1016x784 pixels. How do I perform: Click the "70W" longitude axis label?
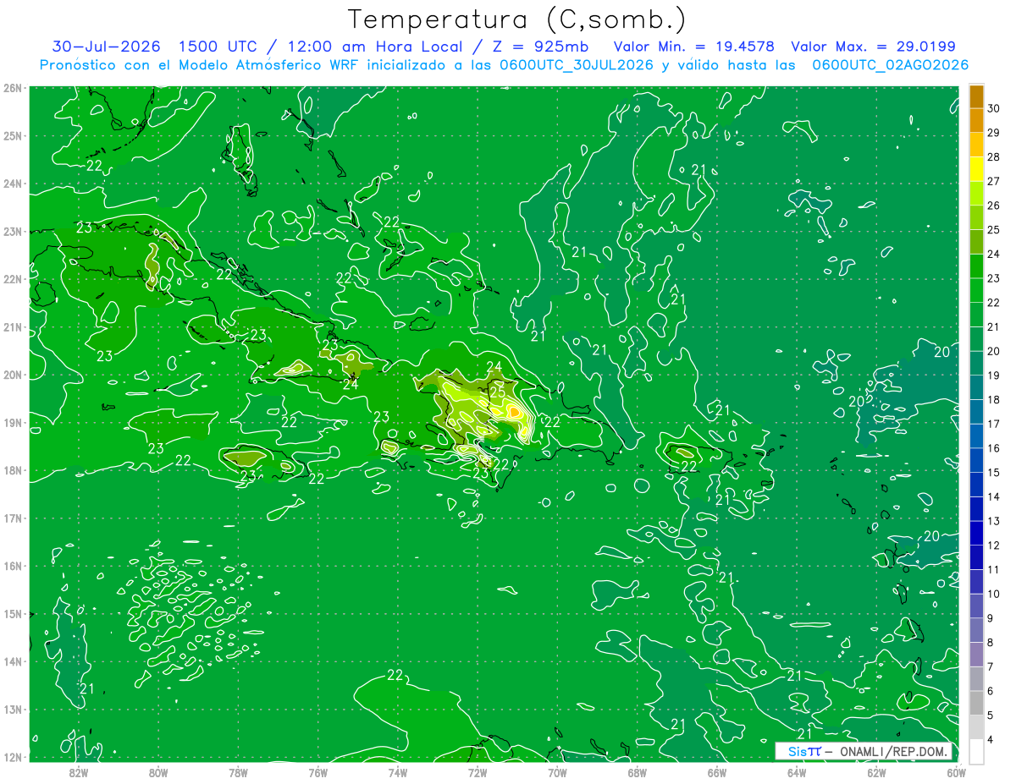click(557, 772)
